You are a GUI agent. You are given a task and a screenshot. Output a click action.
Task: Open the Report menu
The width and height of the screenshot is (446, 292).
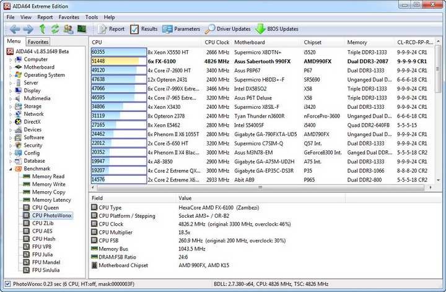tap(45, 17)
